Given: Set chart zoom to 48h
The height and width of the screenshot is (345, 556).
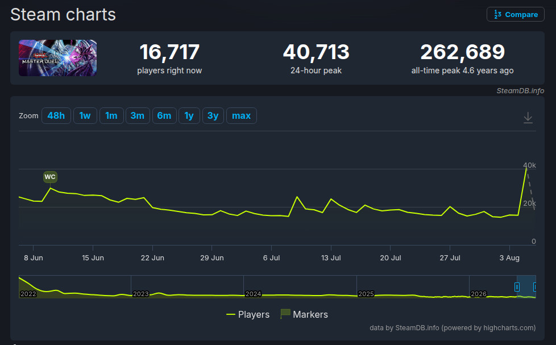Looking at the screenshot, I should (56, 115).
